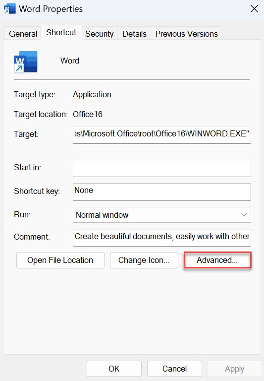Open Advanced shortcut settings
Viewport: 264px width, 381px height.
(217, 260)
